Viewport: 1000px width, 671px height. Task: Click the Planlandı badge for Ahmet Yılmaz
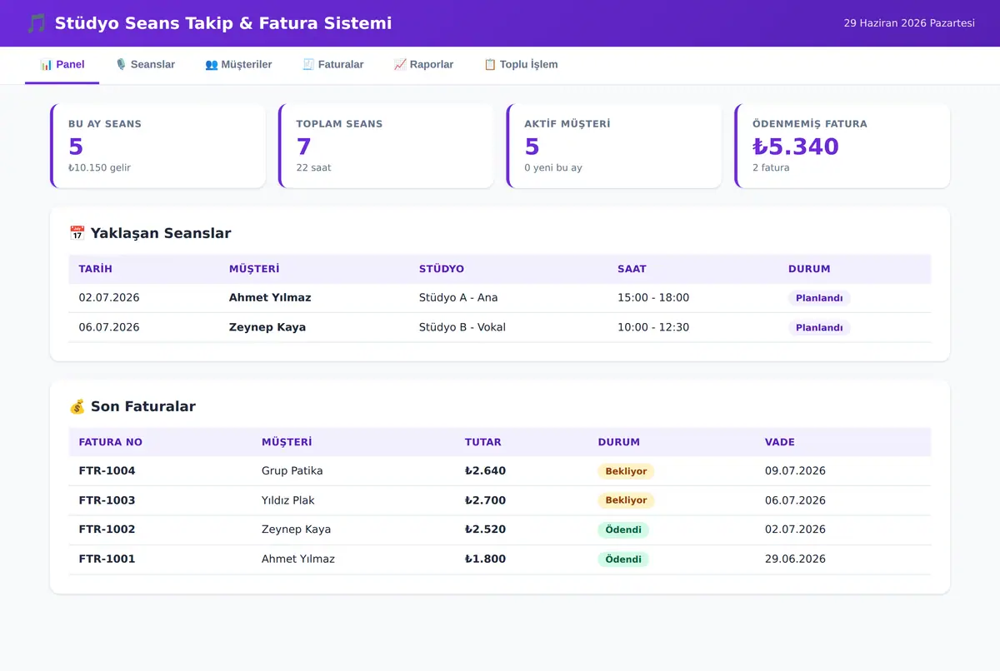click(x=819, y=298)
